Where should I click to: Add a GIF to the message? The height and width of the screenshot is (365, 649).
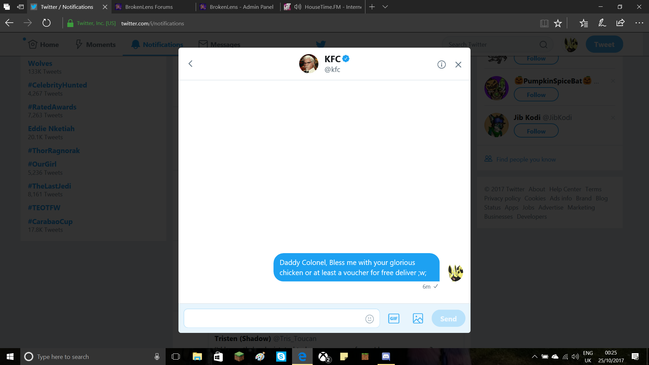point(394,318)
